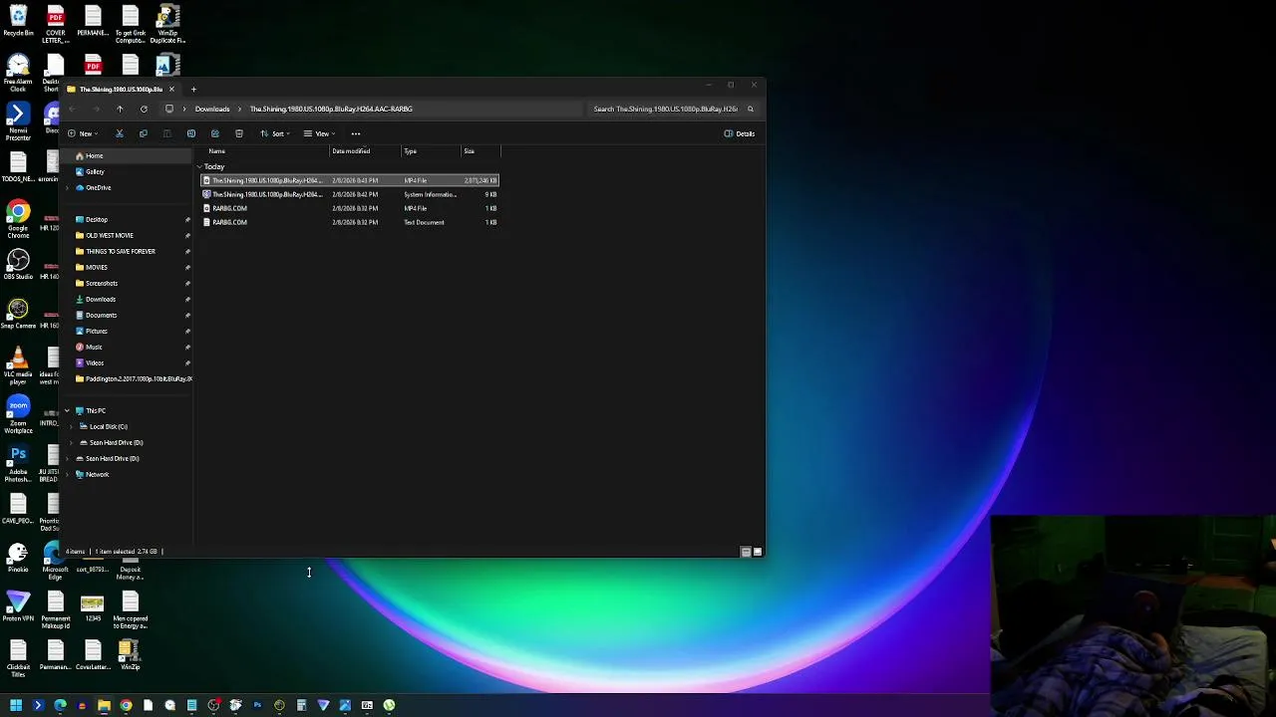Open OBS Studio desktop shortcut
The height and width of the screenshot is (717, 1276).
pos(18,264)
